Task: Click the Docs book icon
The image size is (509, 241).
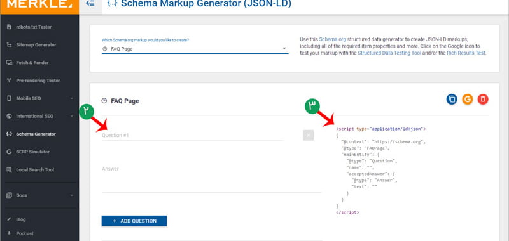Action: (x=9, y=195)
